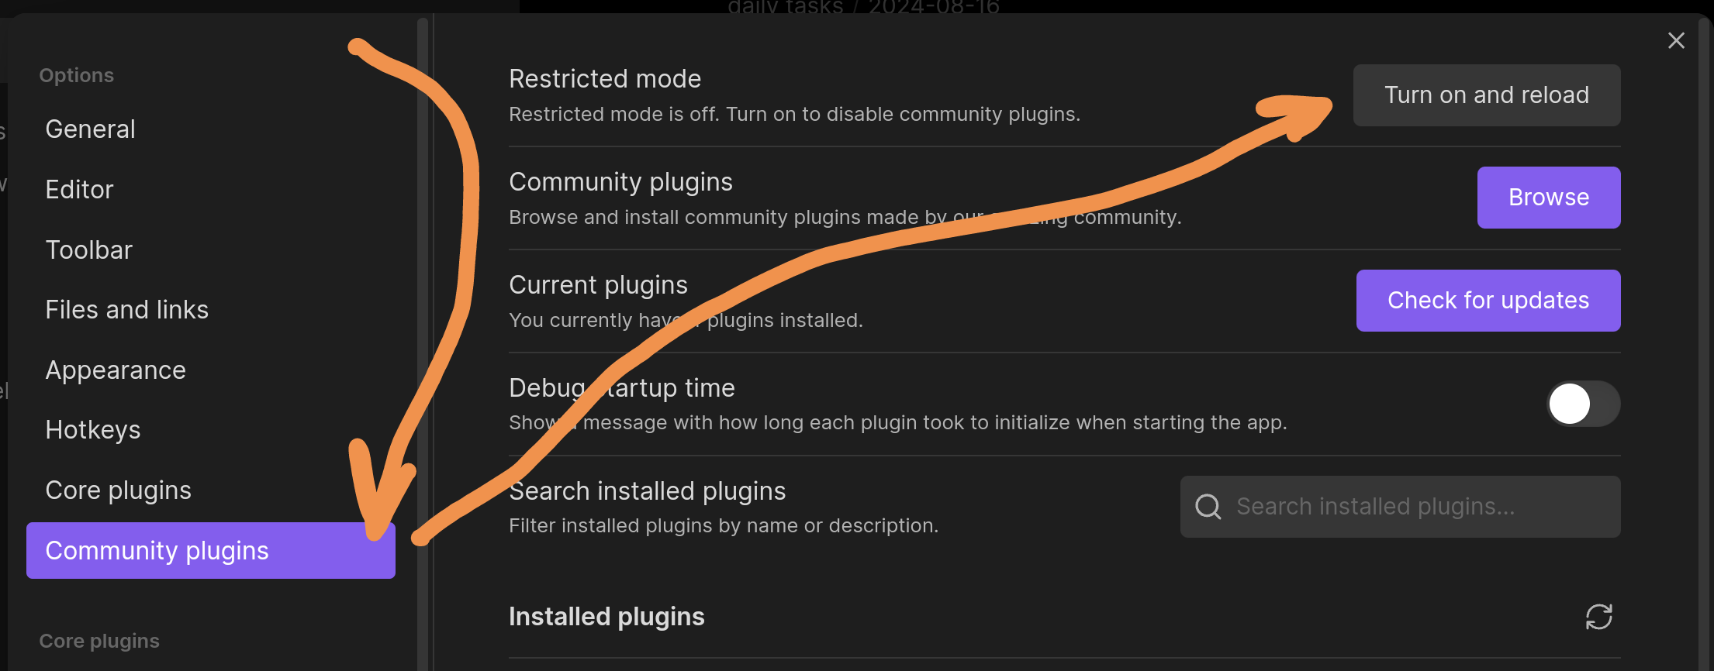Click the reload plugins icon

click(1598, 617)
